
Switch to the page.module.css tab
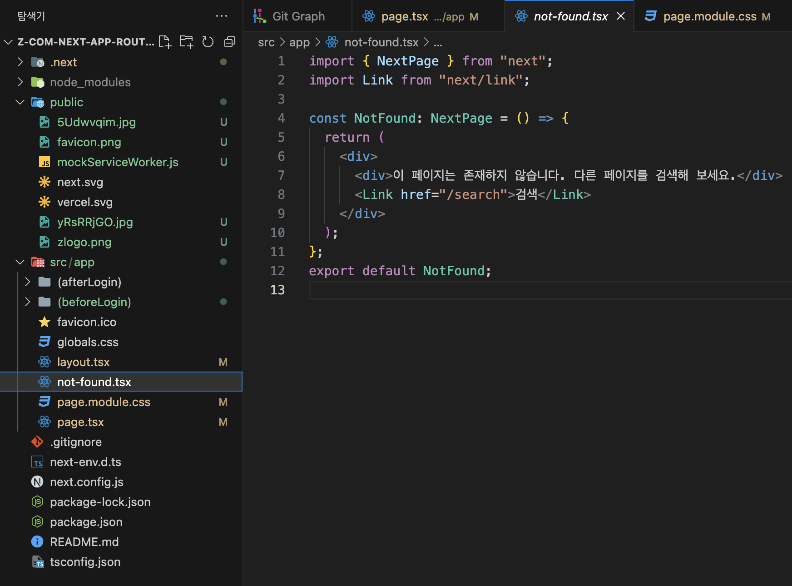pos(709,16)
